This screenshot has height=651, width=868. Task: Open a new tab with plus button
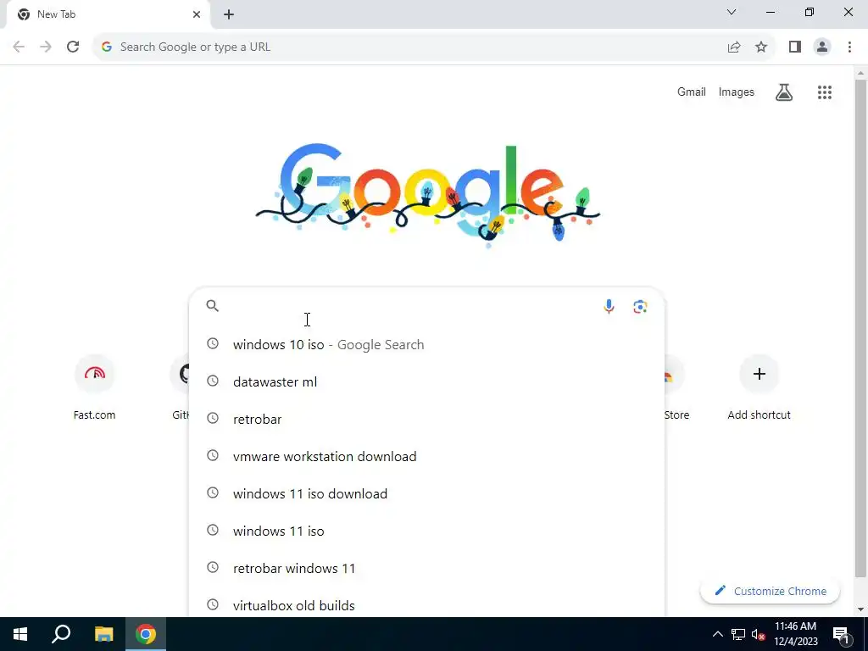229,15
